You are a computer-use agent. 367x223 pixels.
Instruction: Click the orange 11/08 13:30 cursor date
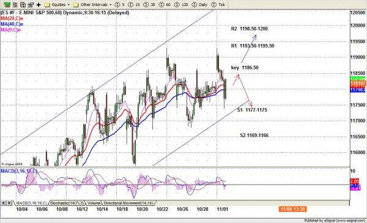click(x=293, y=209)
